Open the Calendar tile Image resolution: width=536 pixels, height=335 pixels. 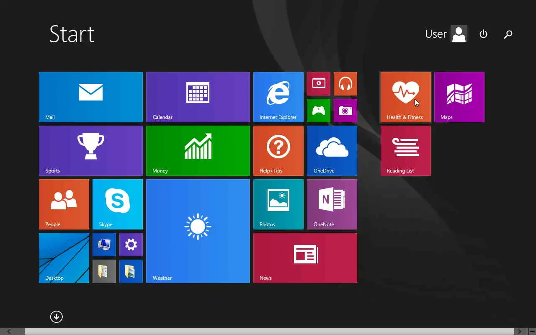pyautogui.click(x=198, y=97)
